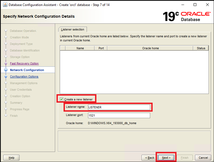
Task: Click the Progress Page step label
Action: 20,109
